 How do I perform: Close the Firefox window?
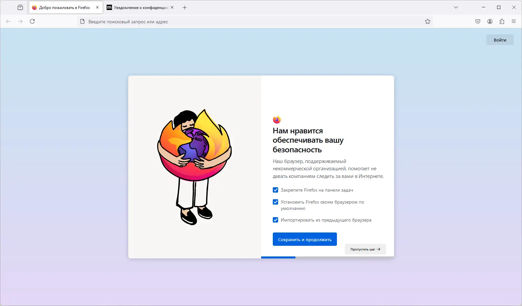pos(514,7)
